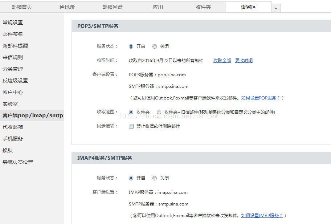Open 实验室 in the sidebar

(x=10, y=104)
